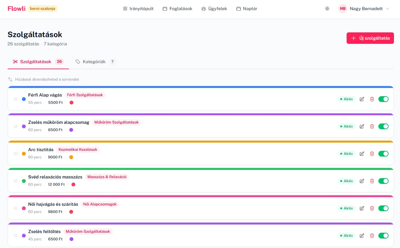Go to Foglalások in the top navigation
Image resolution: width=400 pixels, height=248 pixels.
click(x=177, y=9)
